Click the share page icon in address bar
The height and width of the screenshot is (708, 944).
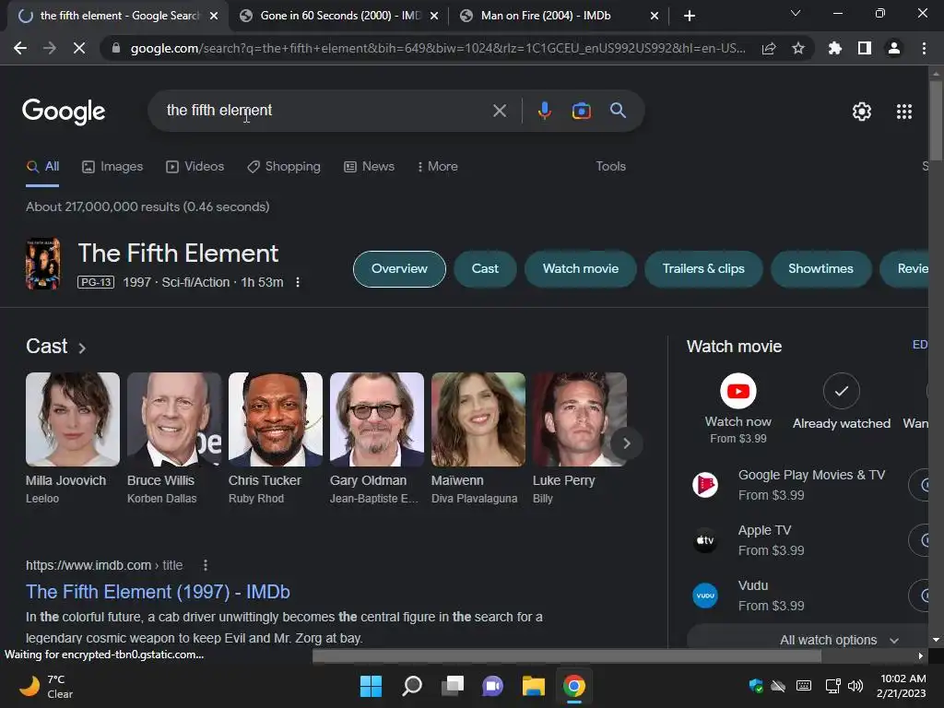tap(769, 48)
